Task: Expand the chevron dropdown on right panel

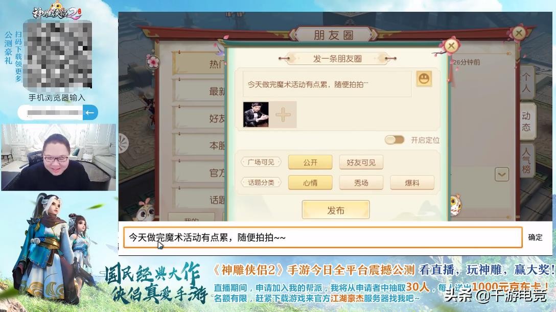Action: point(502,174)
